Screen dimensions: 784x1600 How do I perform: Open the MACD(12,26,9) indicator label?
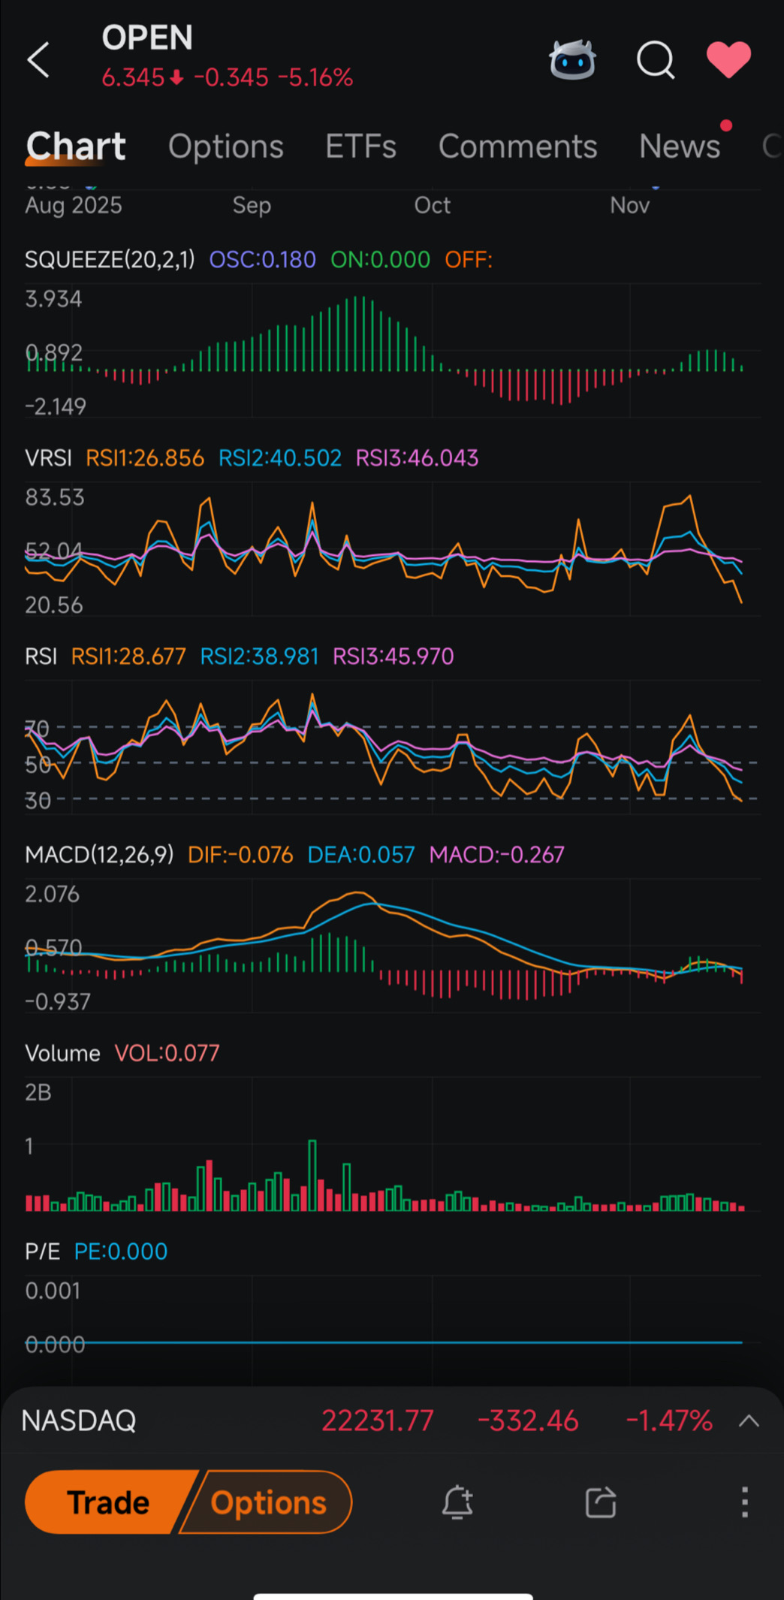coord(99,855)
